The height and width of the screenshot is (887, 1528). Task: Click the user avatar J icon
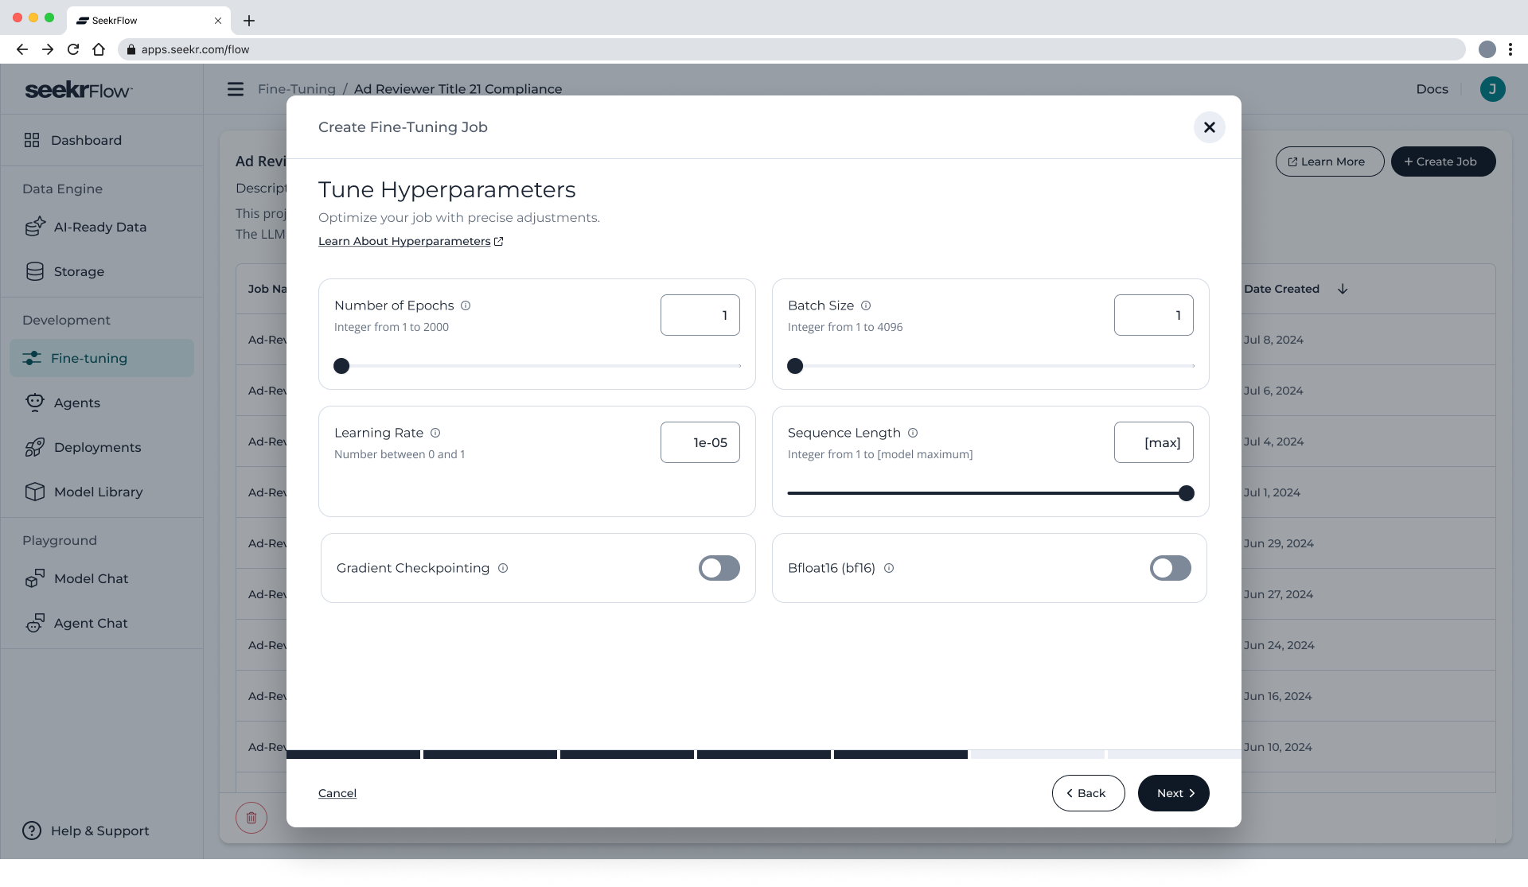[1492, 89]
